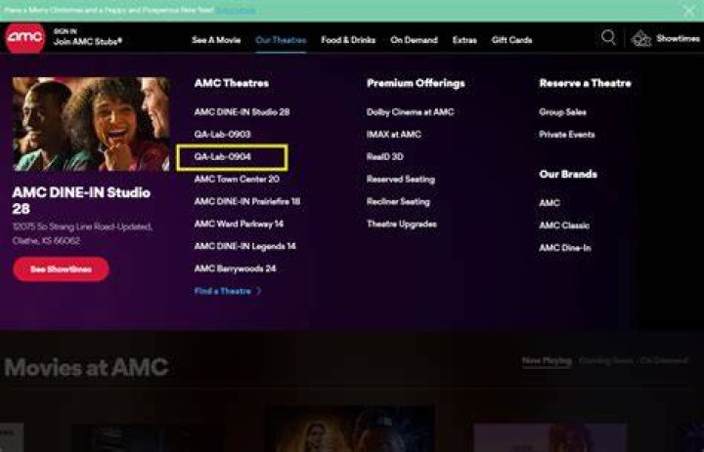Select AMC DINE-IN Legends 14 theatre
This screenshot has width=704, height=452.
(244, 246)
